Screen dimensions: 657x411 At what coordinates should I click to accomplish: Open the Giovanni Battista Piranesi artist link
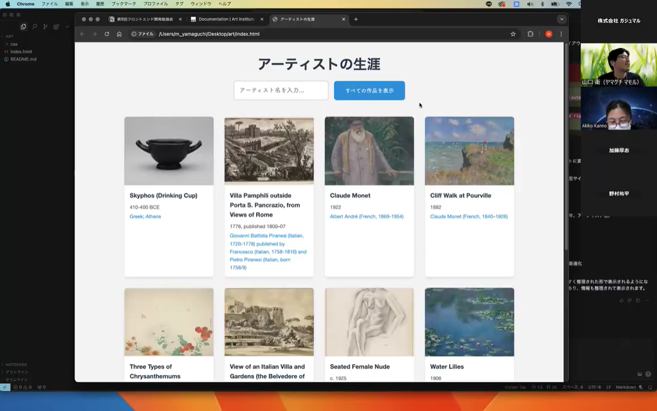[268, 251]
